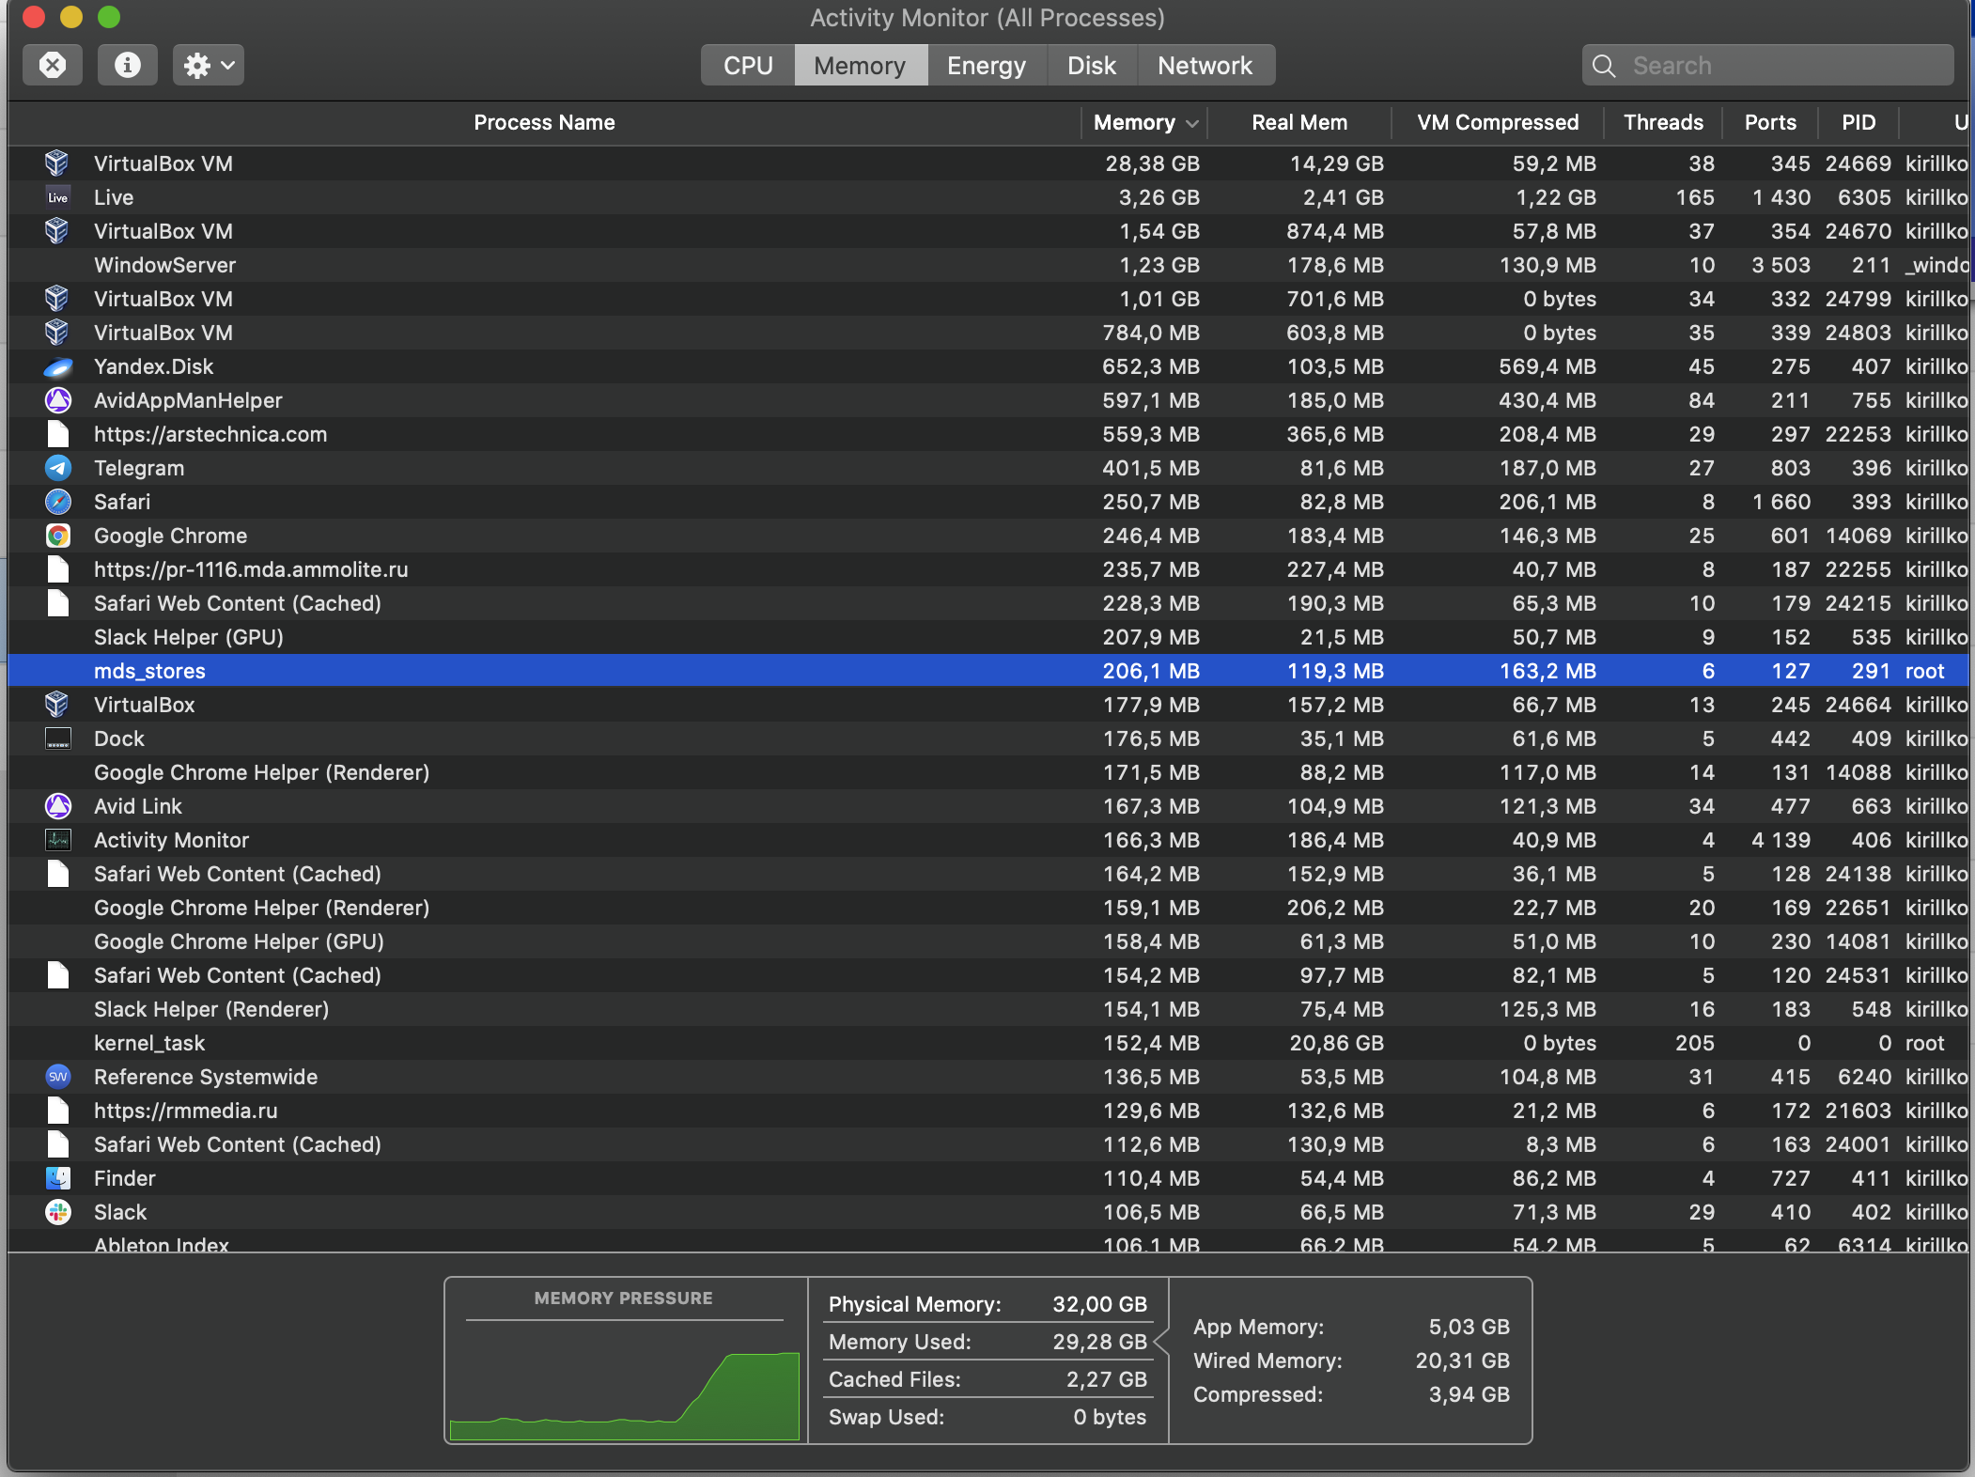Click the 28,38 GB memory cell
Image resolution: width=1975 pixels, height=1477 pixels.
(x=1152, y=163)
